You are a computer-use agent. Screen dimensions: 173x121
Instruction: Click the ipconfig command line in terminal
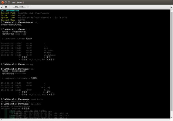[x=21, y=104]
